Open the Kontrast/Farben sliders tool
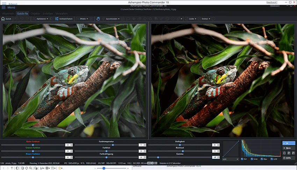This screenshot has height=170, width=297. pos(64,19)
